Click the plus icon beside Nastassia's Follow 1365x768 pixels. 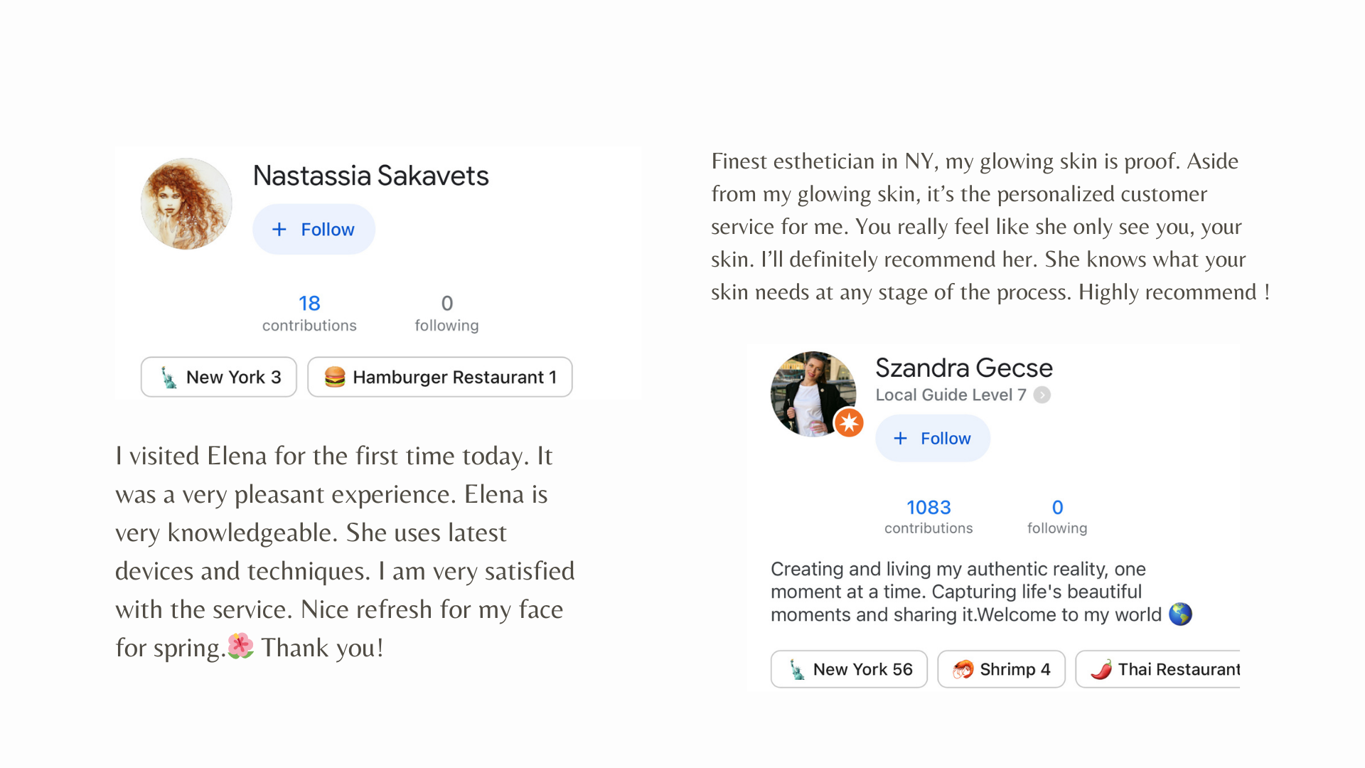[x=279, y=229]
